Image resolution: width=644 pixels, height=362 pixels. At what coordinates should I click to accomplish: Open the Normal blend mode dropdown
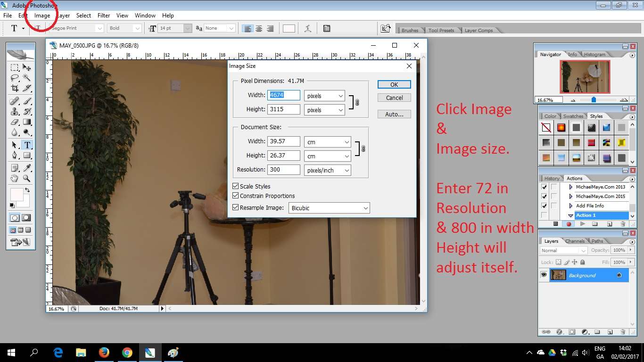(x=563, y=250)
